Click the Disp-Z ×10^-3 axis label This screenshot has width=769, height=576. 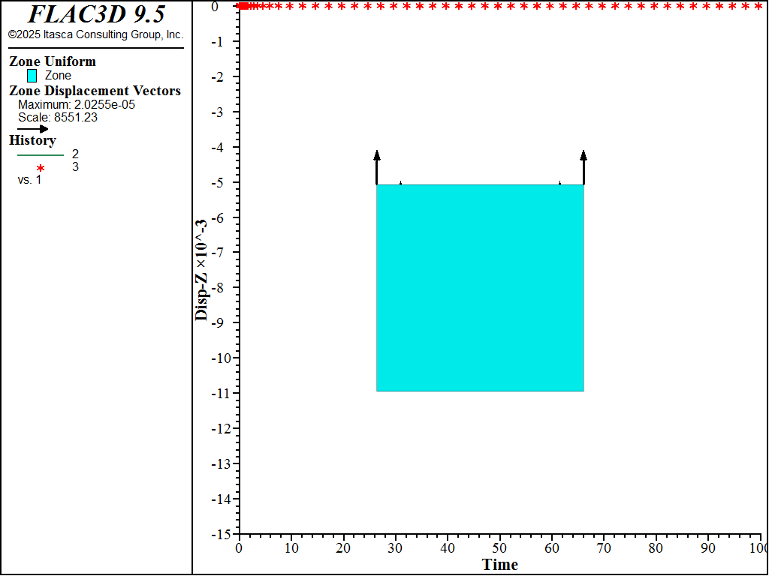point(201,270)
